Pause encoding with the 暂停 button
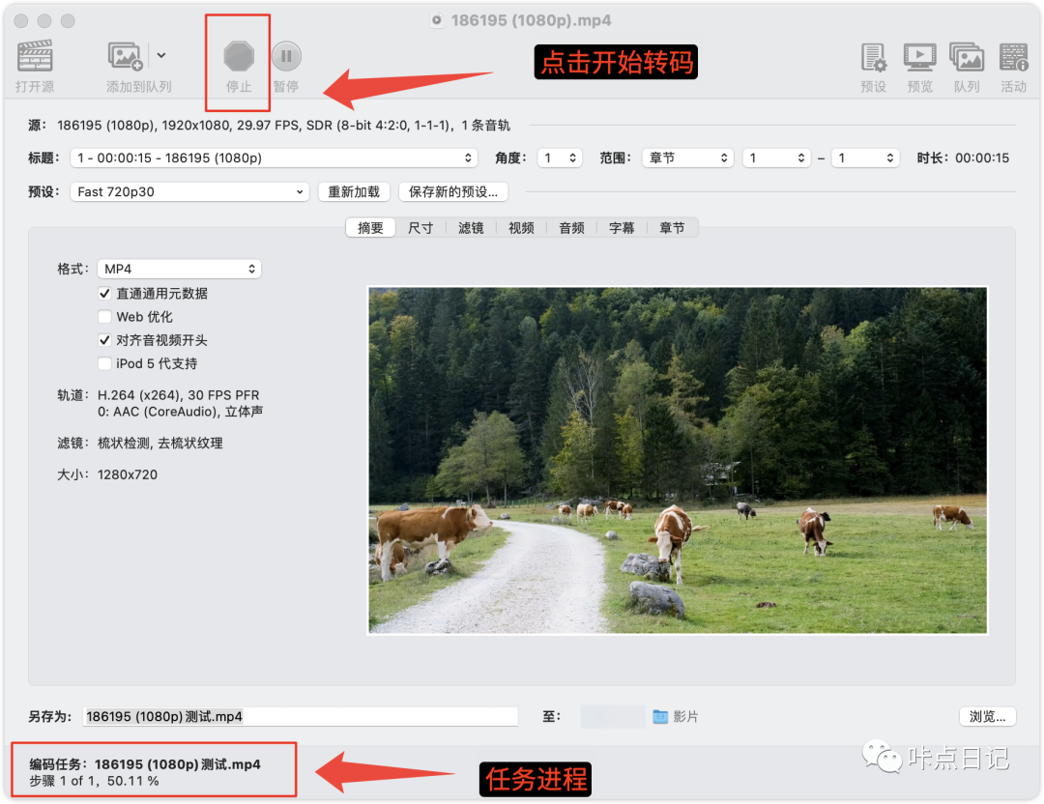Image resolution: width=1044 pixels, height=804 pixels. [286, 58]
